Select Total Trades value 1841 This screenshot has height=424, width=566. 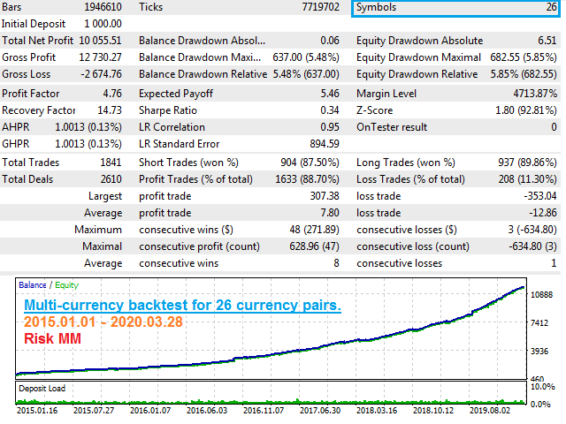pyautogui.click(x=111, y=163)
